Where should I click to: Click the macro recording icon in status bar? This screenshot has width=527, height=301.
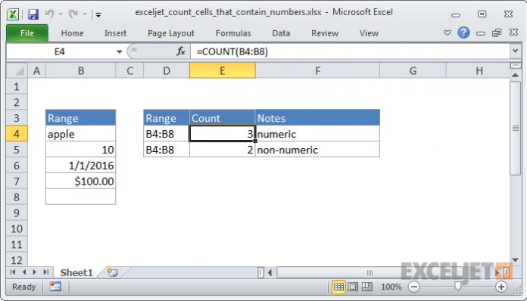(55, 287)
